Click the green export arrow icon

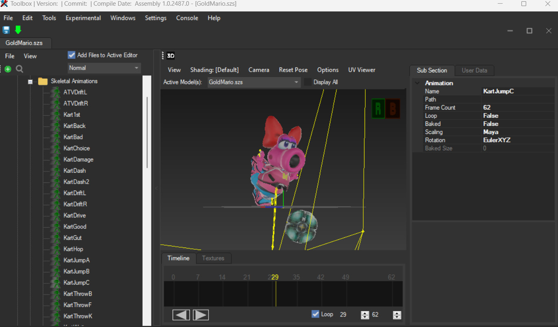pos(18,30)
